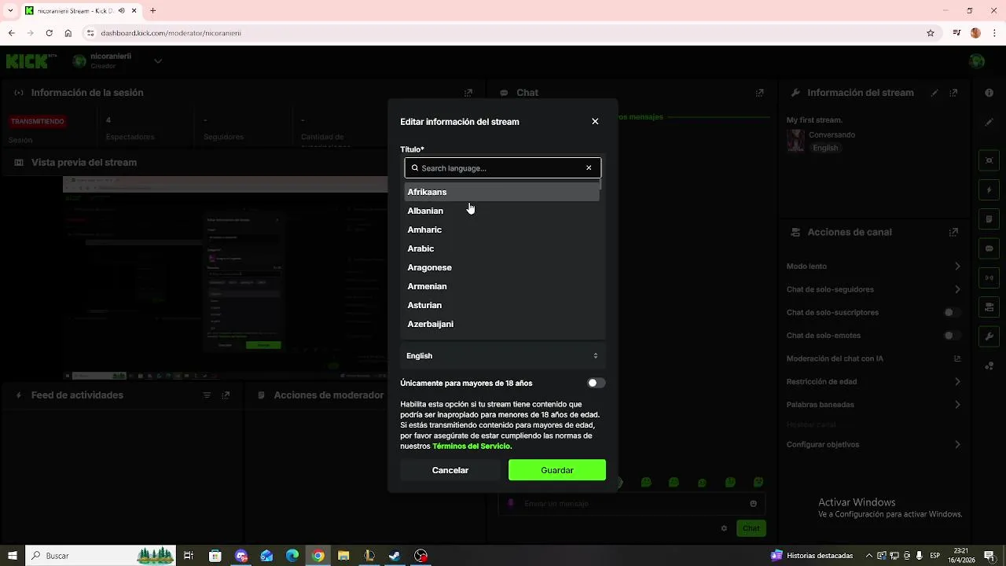The width and height of the screenshot is (1006, 566).
Task: Click the Cancelar button
Action: coord(450,470)
